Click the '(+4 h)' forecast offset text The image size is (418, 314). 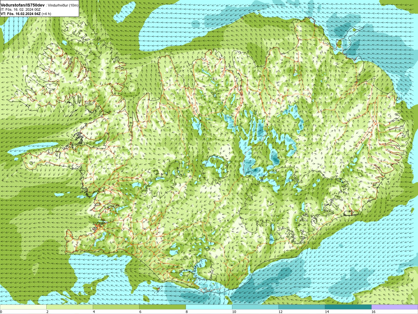click(46, 14)
